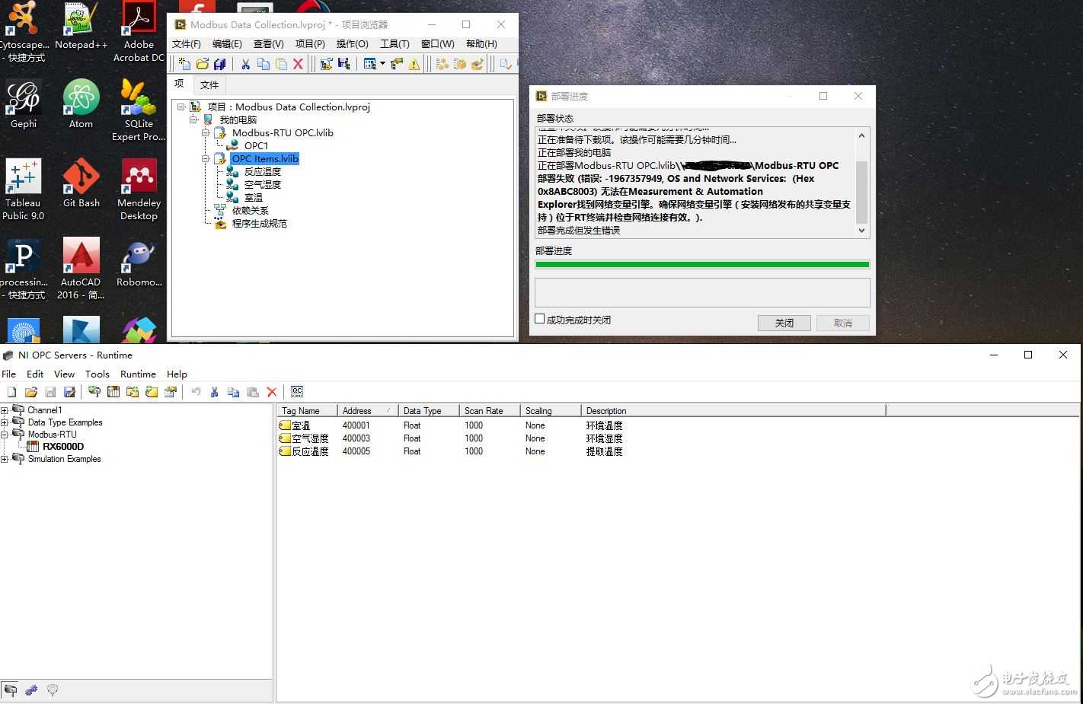Viewport: 1083px width, 704px height.
Task: Select 反应温度 variable in project tree
Action: pyautogui.click(x=263, y=171)
